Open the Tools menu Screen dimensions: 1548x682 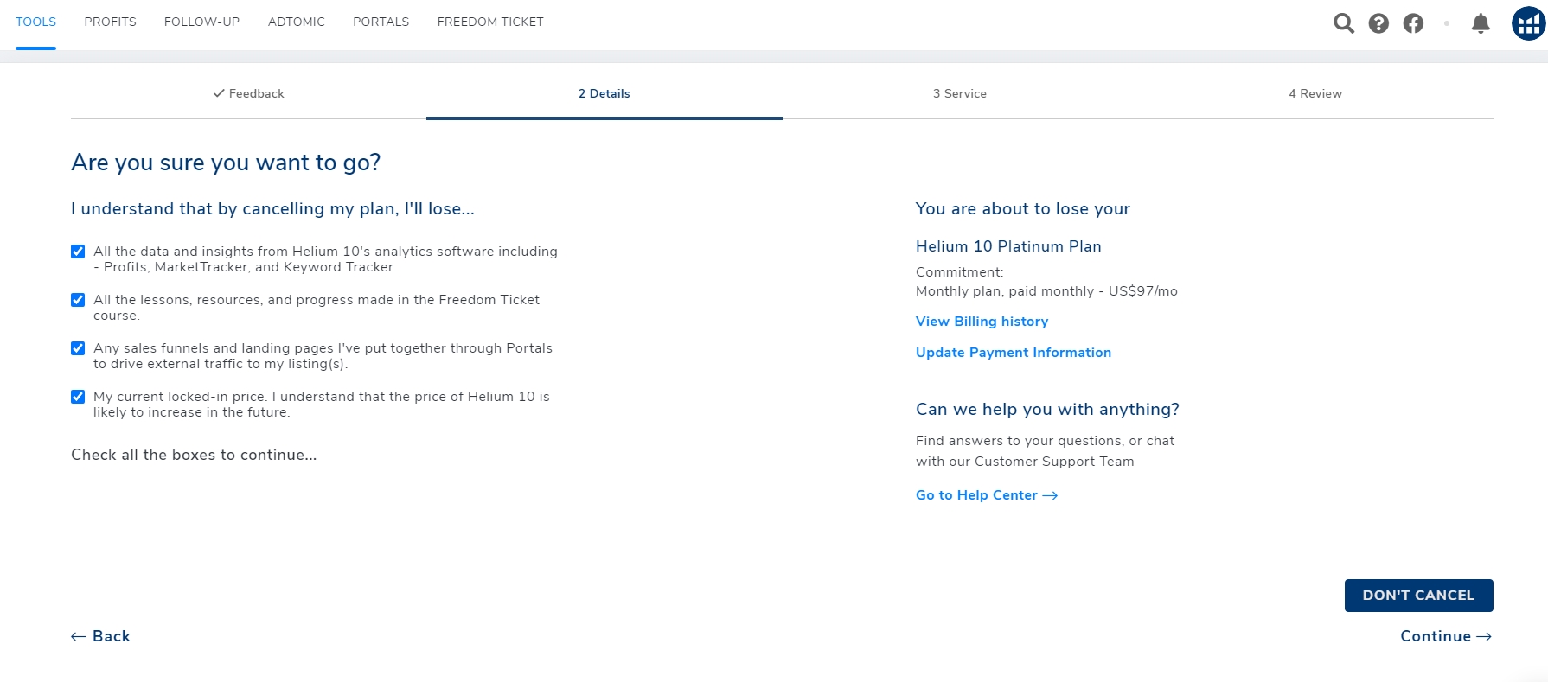(x=35, y=22)
